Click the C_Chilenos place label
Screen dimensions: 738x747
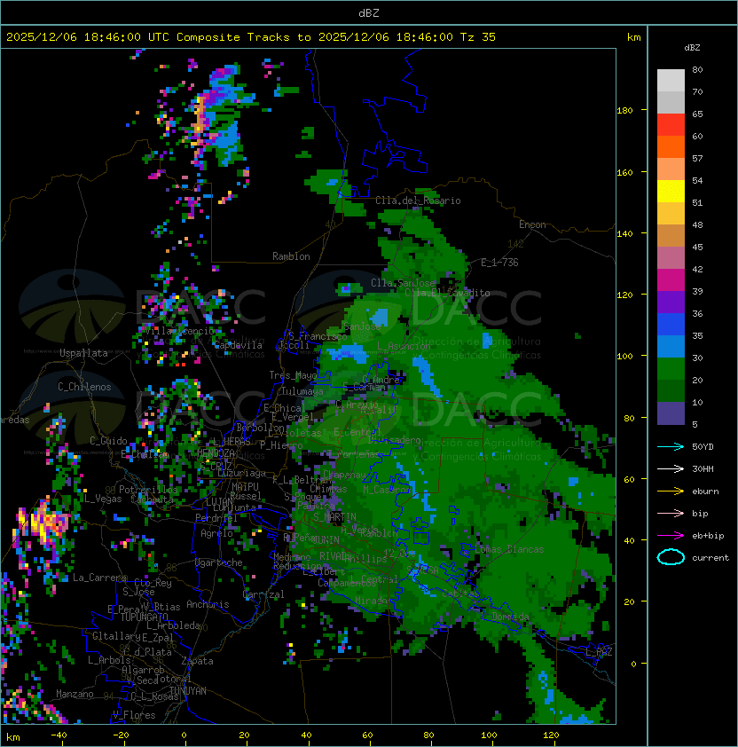tap(84, 387)
